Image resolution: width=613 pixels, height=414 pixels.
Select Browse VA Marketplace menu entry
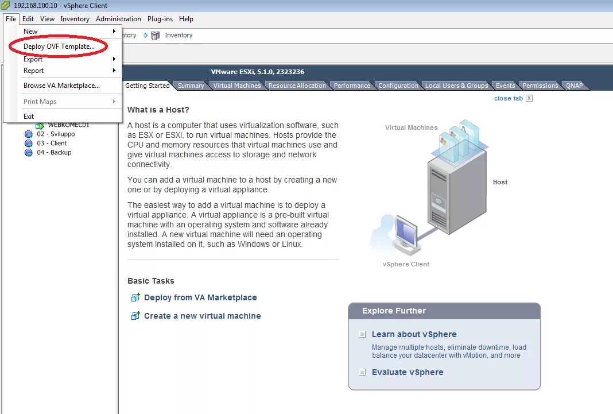pos(63,86)
